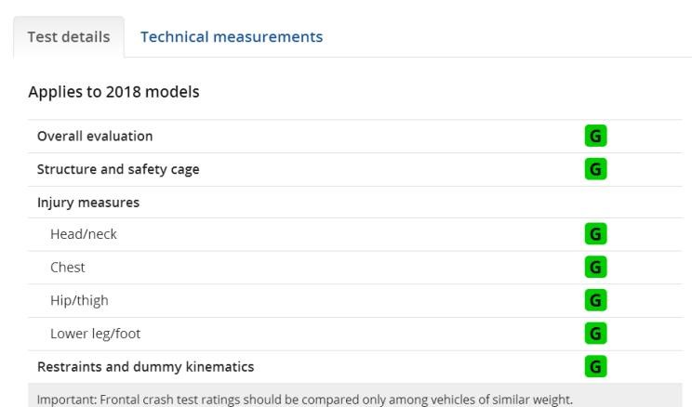Click the Structure and safety cage G badge
The image size is (692, 407).
point(595,169)
